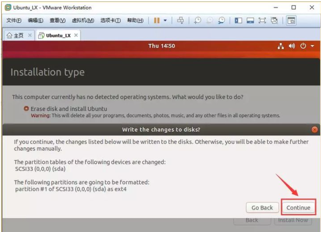Screen dimensions: 321x232
Task: Click the VMware Workstation title bar icon
Action: point(8,7)
